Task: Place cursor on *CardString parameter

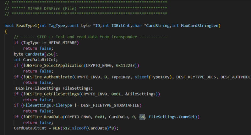Action: [157, 26]
